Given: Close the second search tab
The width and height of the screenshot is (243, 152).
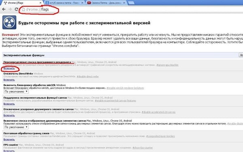Looking at the screenshot, I should 82,3.
